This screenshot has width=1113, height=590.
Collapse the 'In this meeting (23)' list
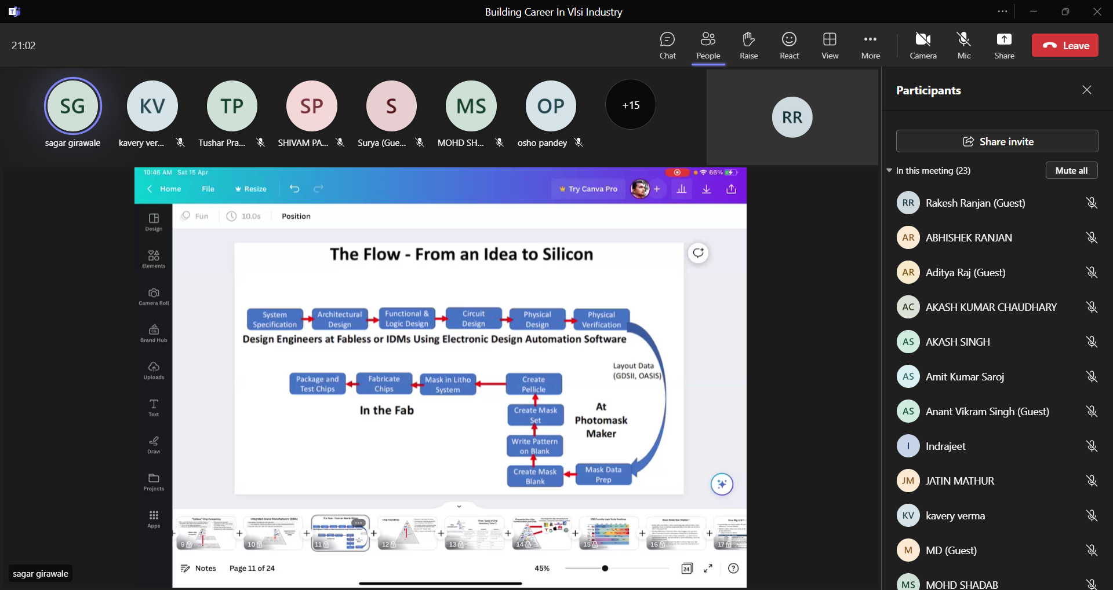(x=889, y=171)
